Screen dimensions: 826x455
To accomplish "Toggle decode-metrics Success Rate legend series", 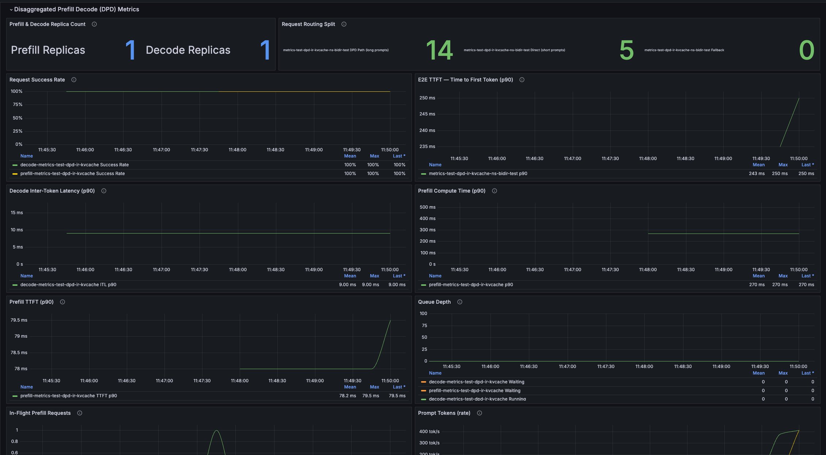I will click(x=75, y=165).
